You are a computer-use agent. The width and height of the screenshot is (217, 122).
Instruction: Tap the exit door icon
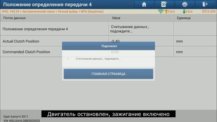[205, 4]
